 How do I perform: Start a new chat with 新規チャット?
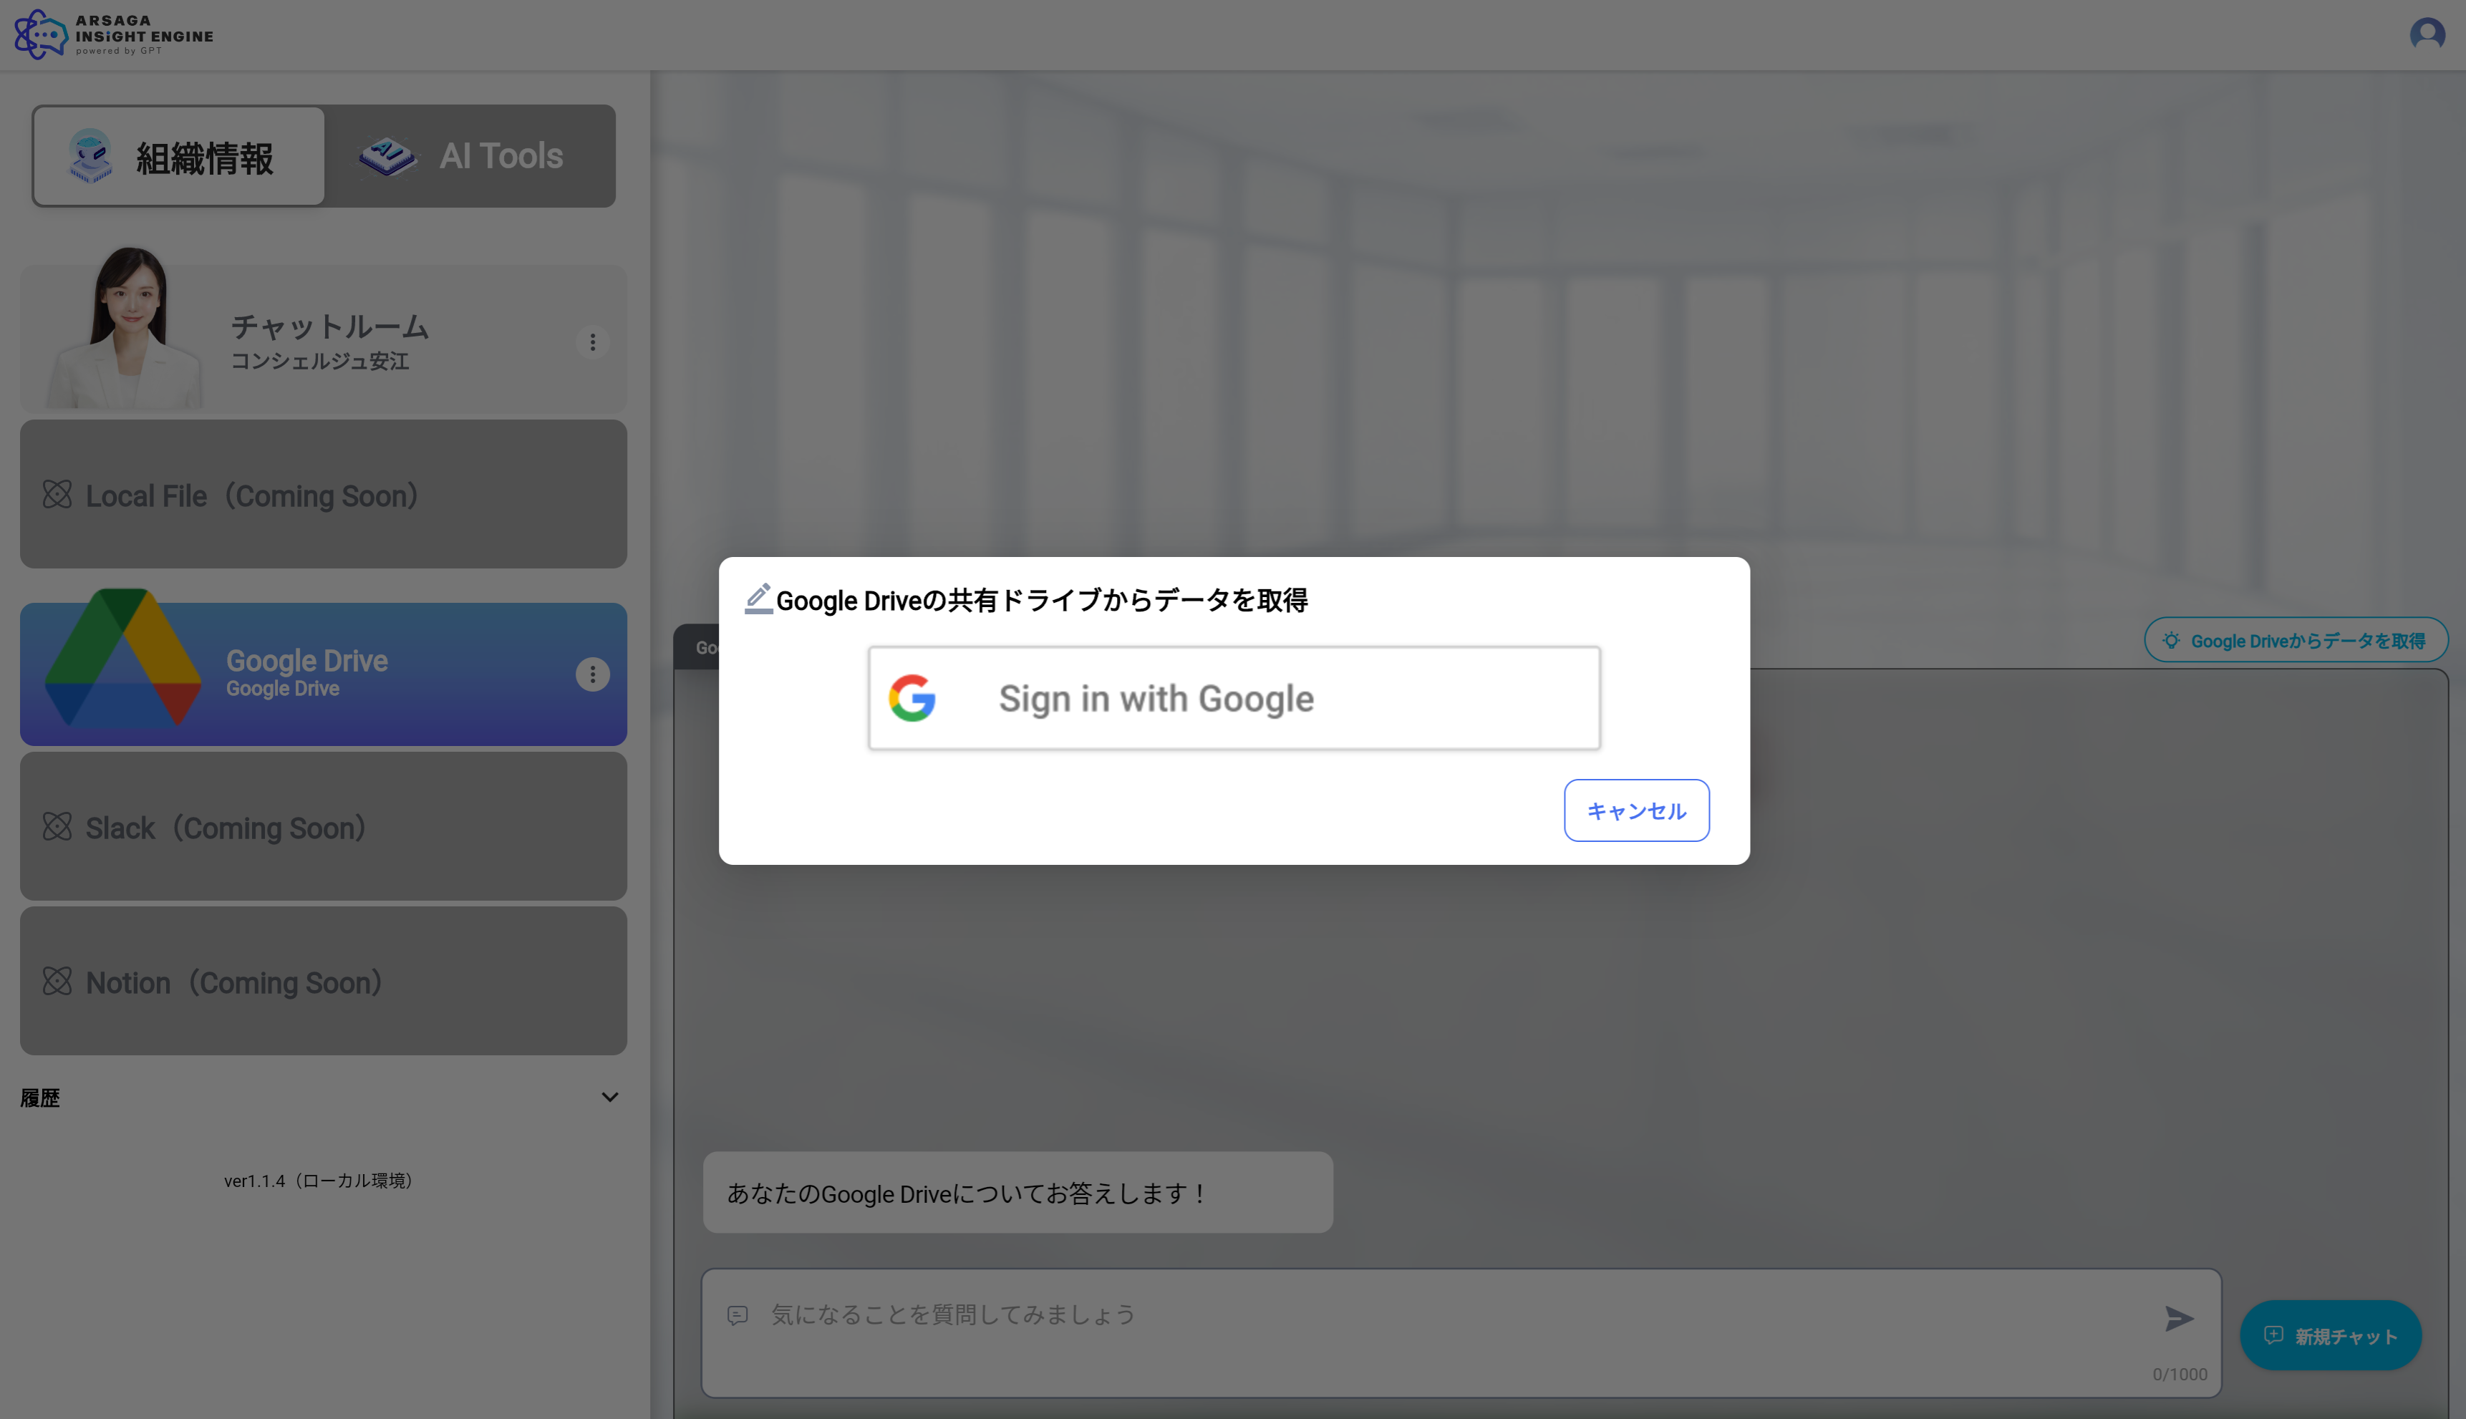point(2329,1335)
